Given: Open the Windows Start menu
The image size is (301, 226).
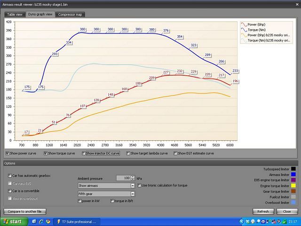Looking at the screenshot, I should tap(12, 221).
